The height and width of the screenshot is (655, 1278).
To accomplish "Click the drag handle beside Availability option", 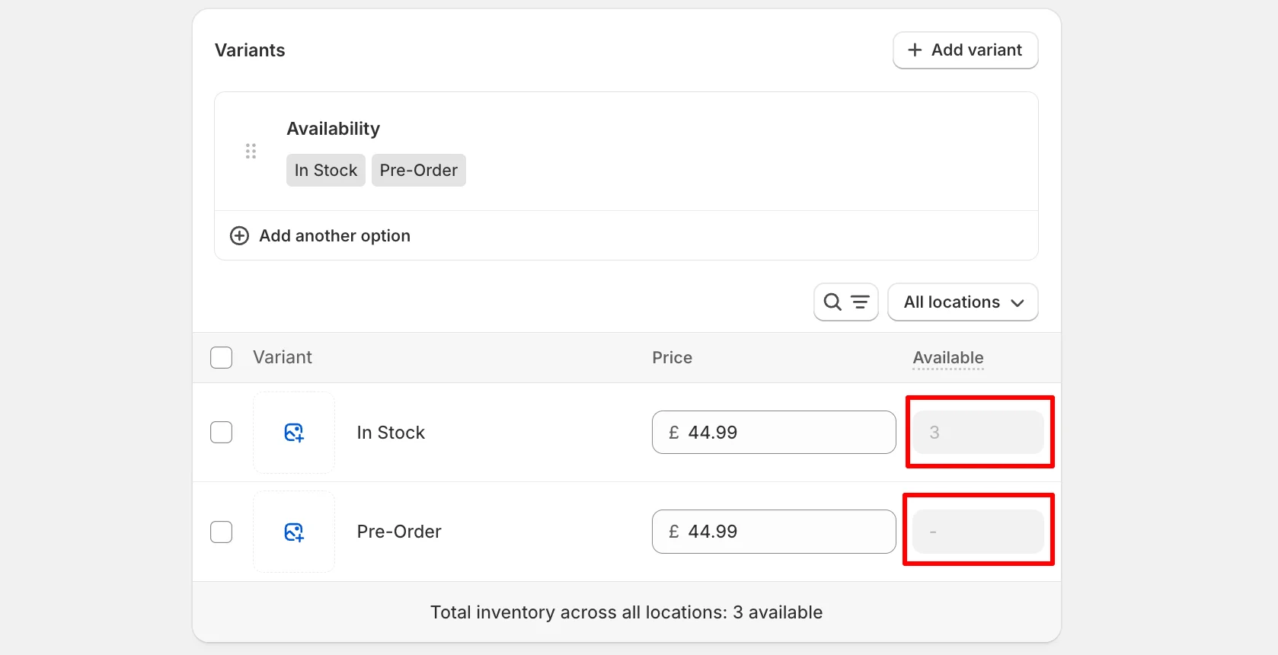I will (251, 151).
